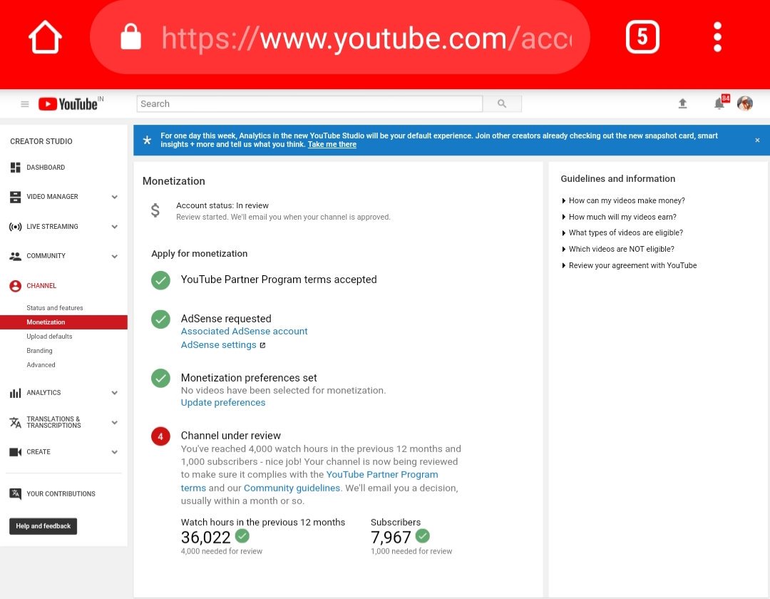Click the 'CREATOR STUDIO' heading
The width and height of the screenshot is (770, 599).
pyautogui.click(x=41, y=141)
